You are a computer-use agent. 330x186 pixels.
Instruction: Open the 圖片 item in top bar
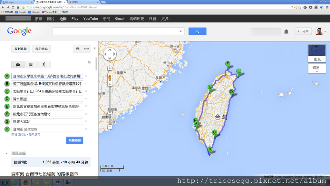pyautogui.click(x=51, y=19)
